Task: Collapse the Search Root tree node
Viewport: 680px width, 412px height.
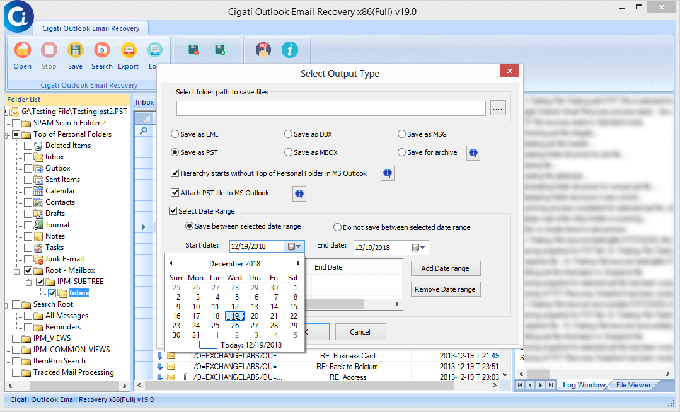Action: pos(6,306)
